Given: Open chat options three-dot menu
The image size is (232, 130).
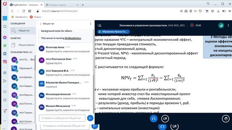Looking at the screenshot, I should 91,24.
